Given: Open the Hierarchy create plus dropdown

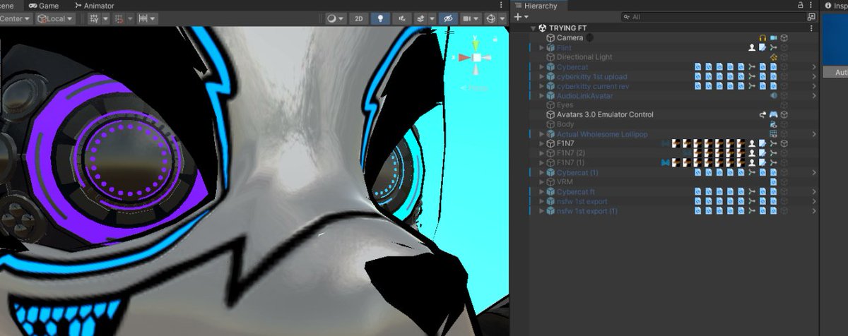Looking at the screenshot, I should tap(521, 16).
